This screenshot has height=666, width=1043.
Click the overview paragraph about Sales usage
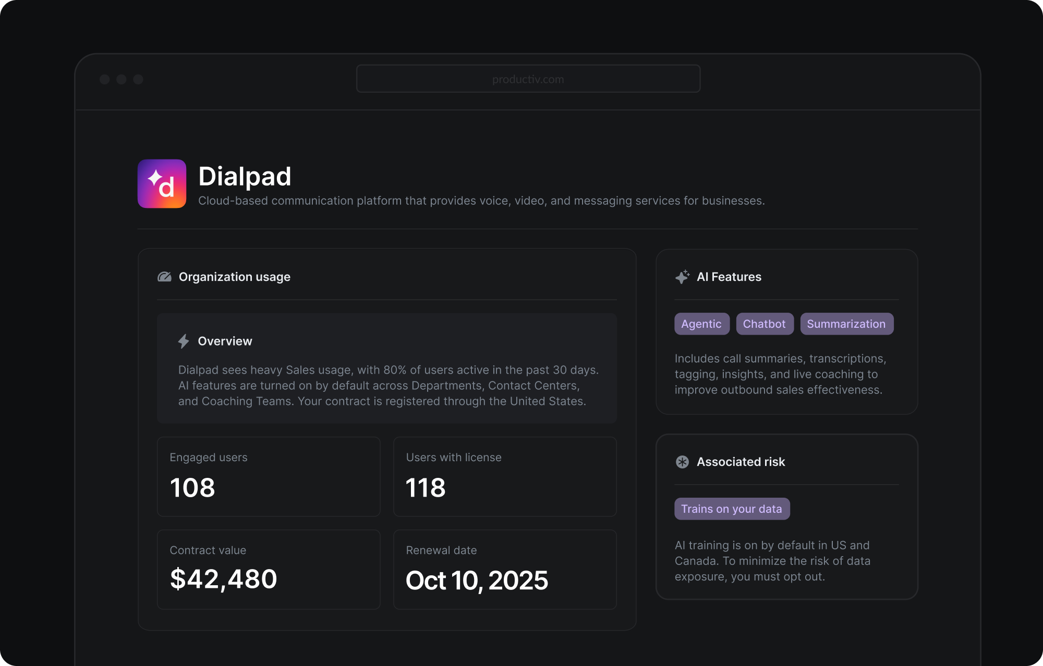389,386
